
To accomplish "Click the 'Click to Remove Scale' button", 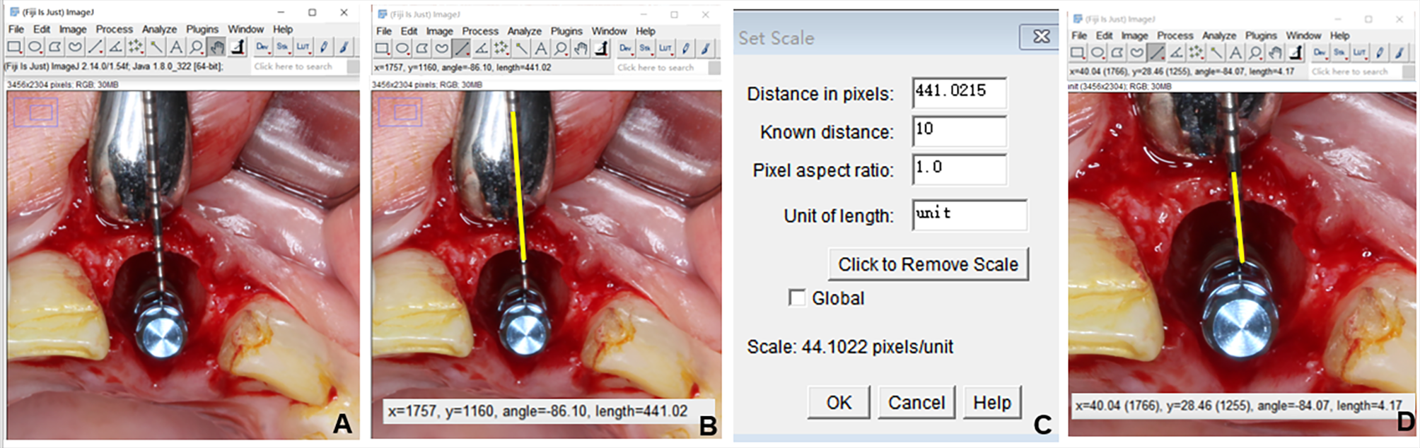I will click(928, 264).
